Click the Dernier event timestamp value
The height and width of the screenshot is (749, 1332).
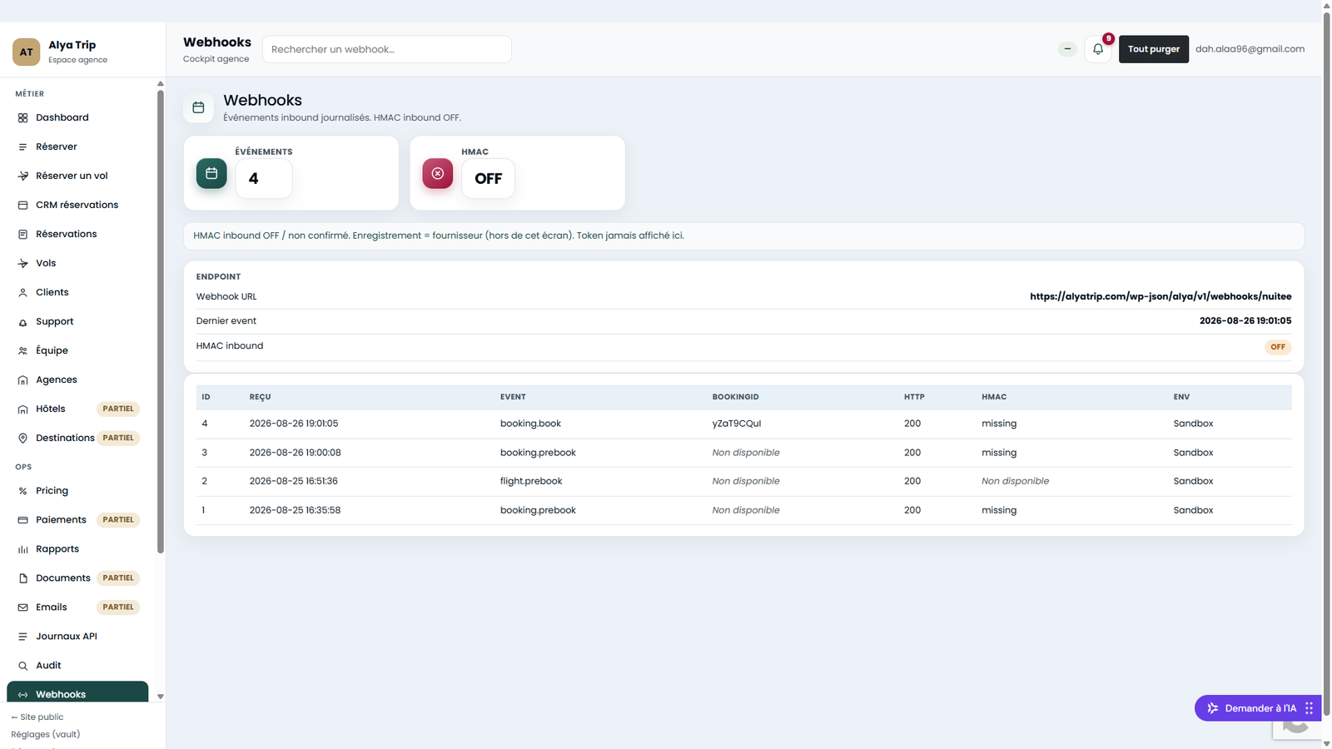(x=1245, y=320)
